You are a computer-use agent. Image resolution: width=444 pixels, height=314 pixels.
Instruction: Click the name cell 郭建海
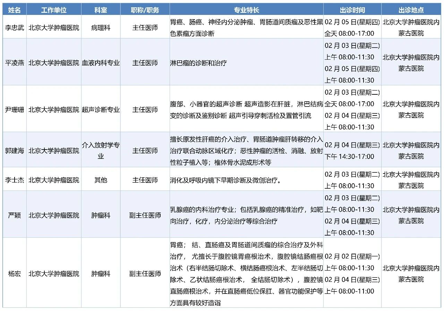[x=15, y=151]
